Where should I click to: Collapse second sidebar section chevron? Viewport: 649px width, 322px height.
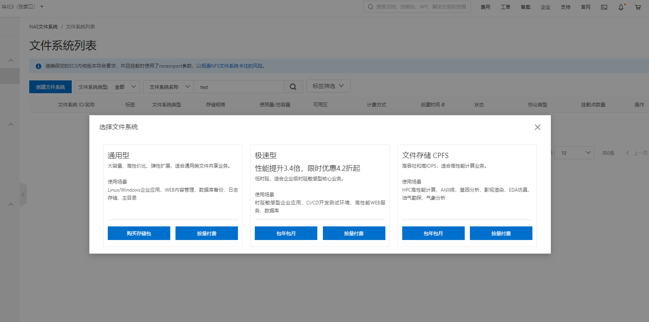tap(11, 124)
